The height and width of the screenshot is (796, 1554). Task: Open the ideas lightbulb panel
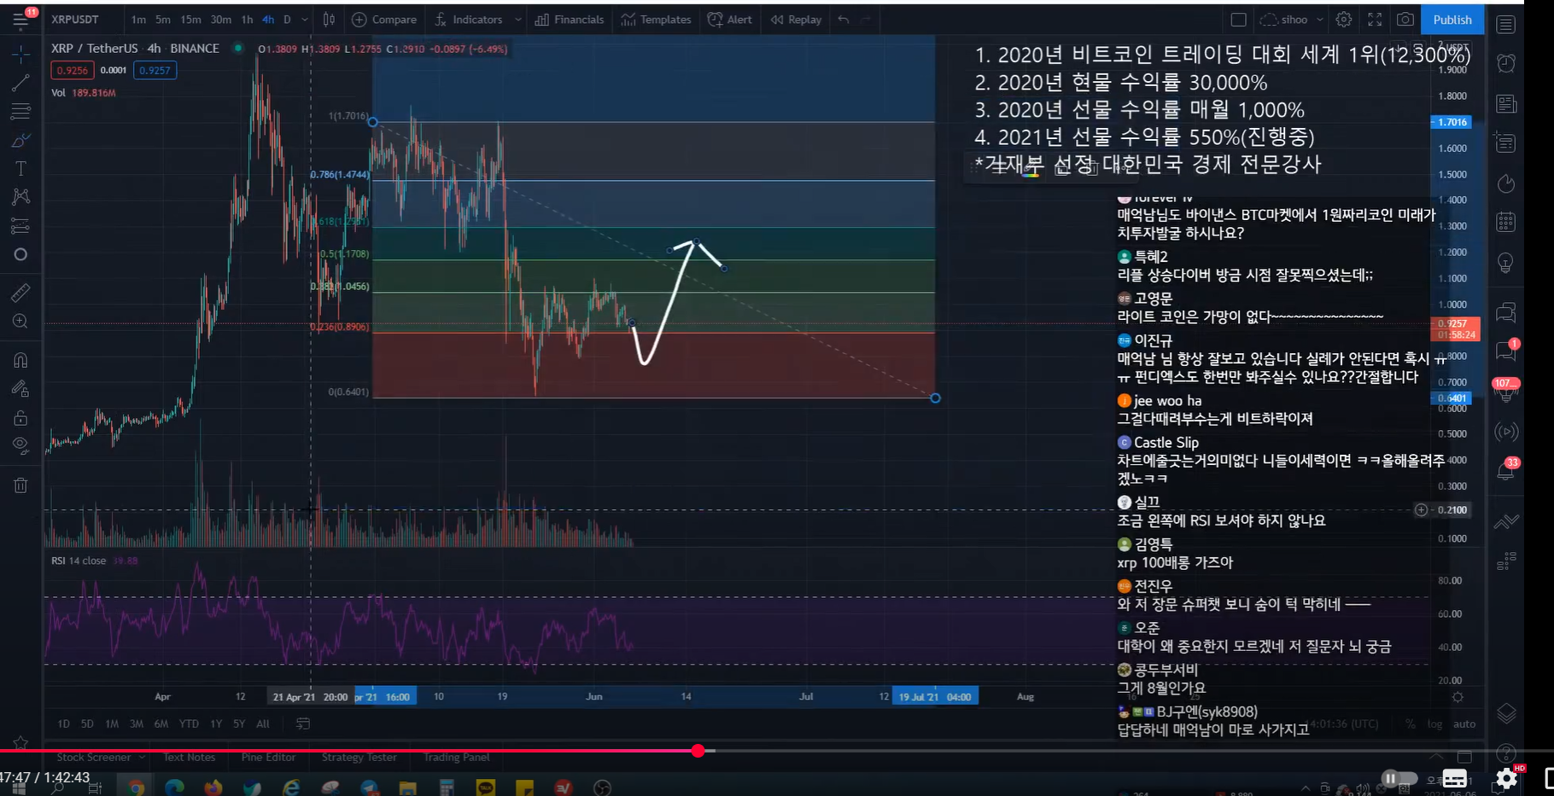click(x=1506, y=264)
